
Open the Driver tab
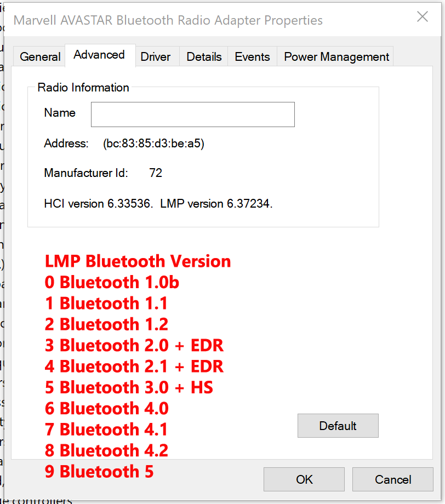pos(156,56)
